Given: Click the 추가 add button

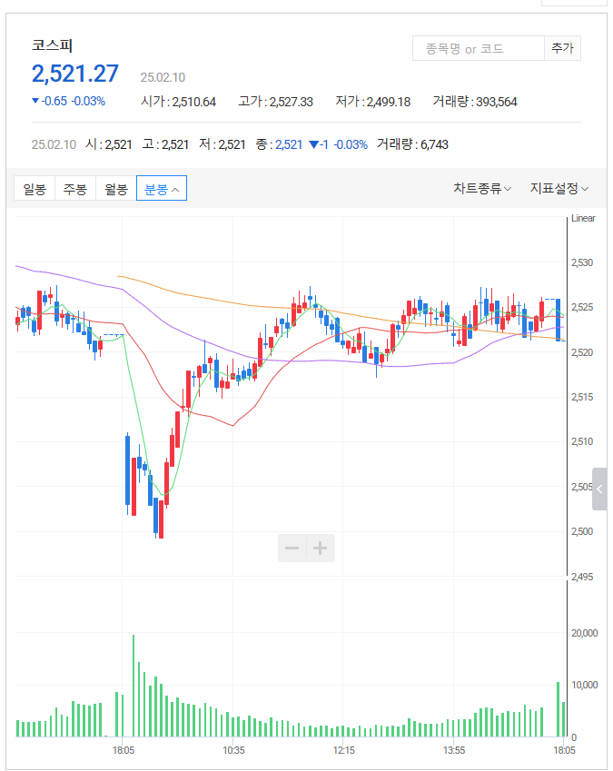Looking at the screenshot, I should coord(561,48).
